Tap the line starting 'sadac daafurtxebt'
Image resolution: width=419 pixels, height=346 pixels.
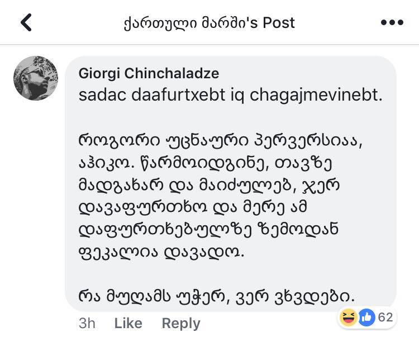click(x=231, y=95)
